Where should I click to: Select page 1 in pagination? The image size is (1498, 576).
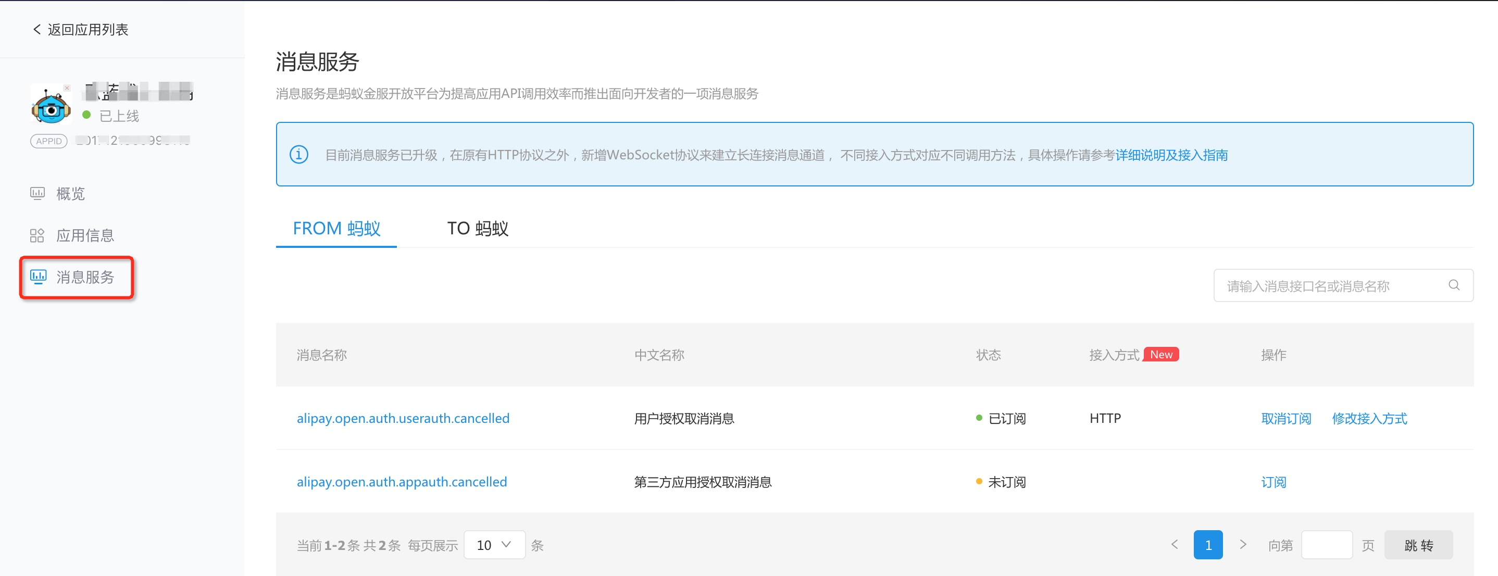pos(1208,545)
